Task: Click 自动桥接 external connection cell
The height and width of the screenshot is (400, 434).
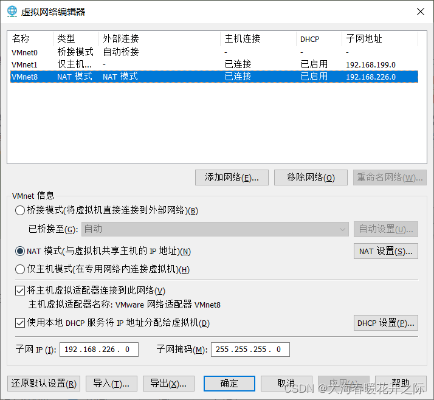Action: (121, 52)
